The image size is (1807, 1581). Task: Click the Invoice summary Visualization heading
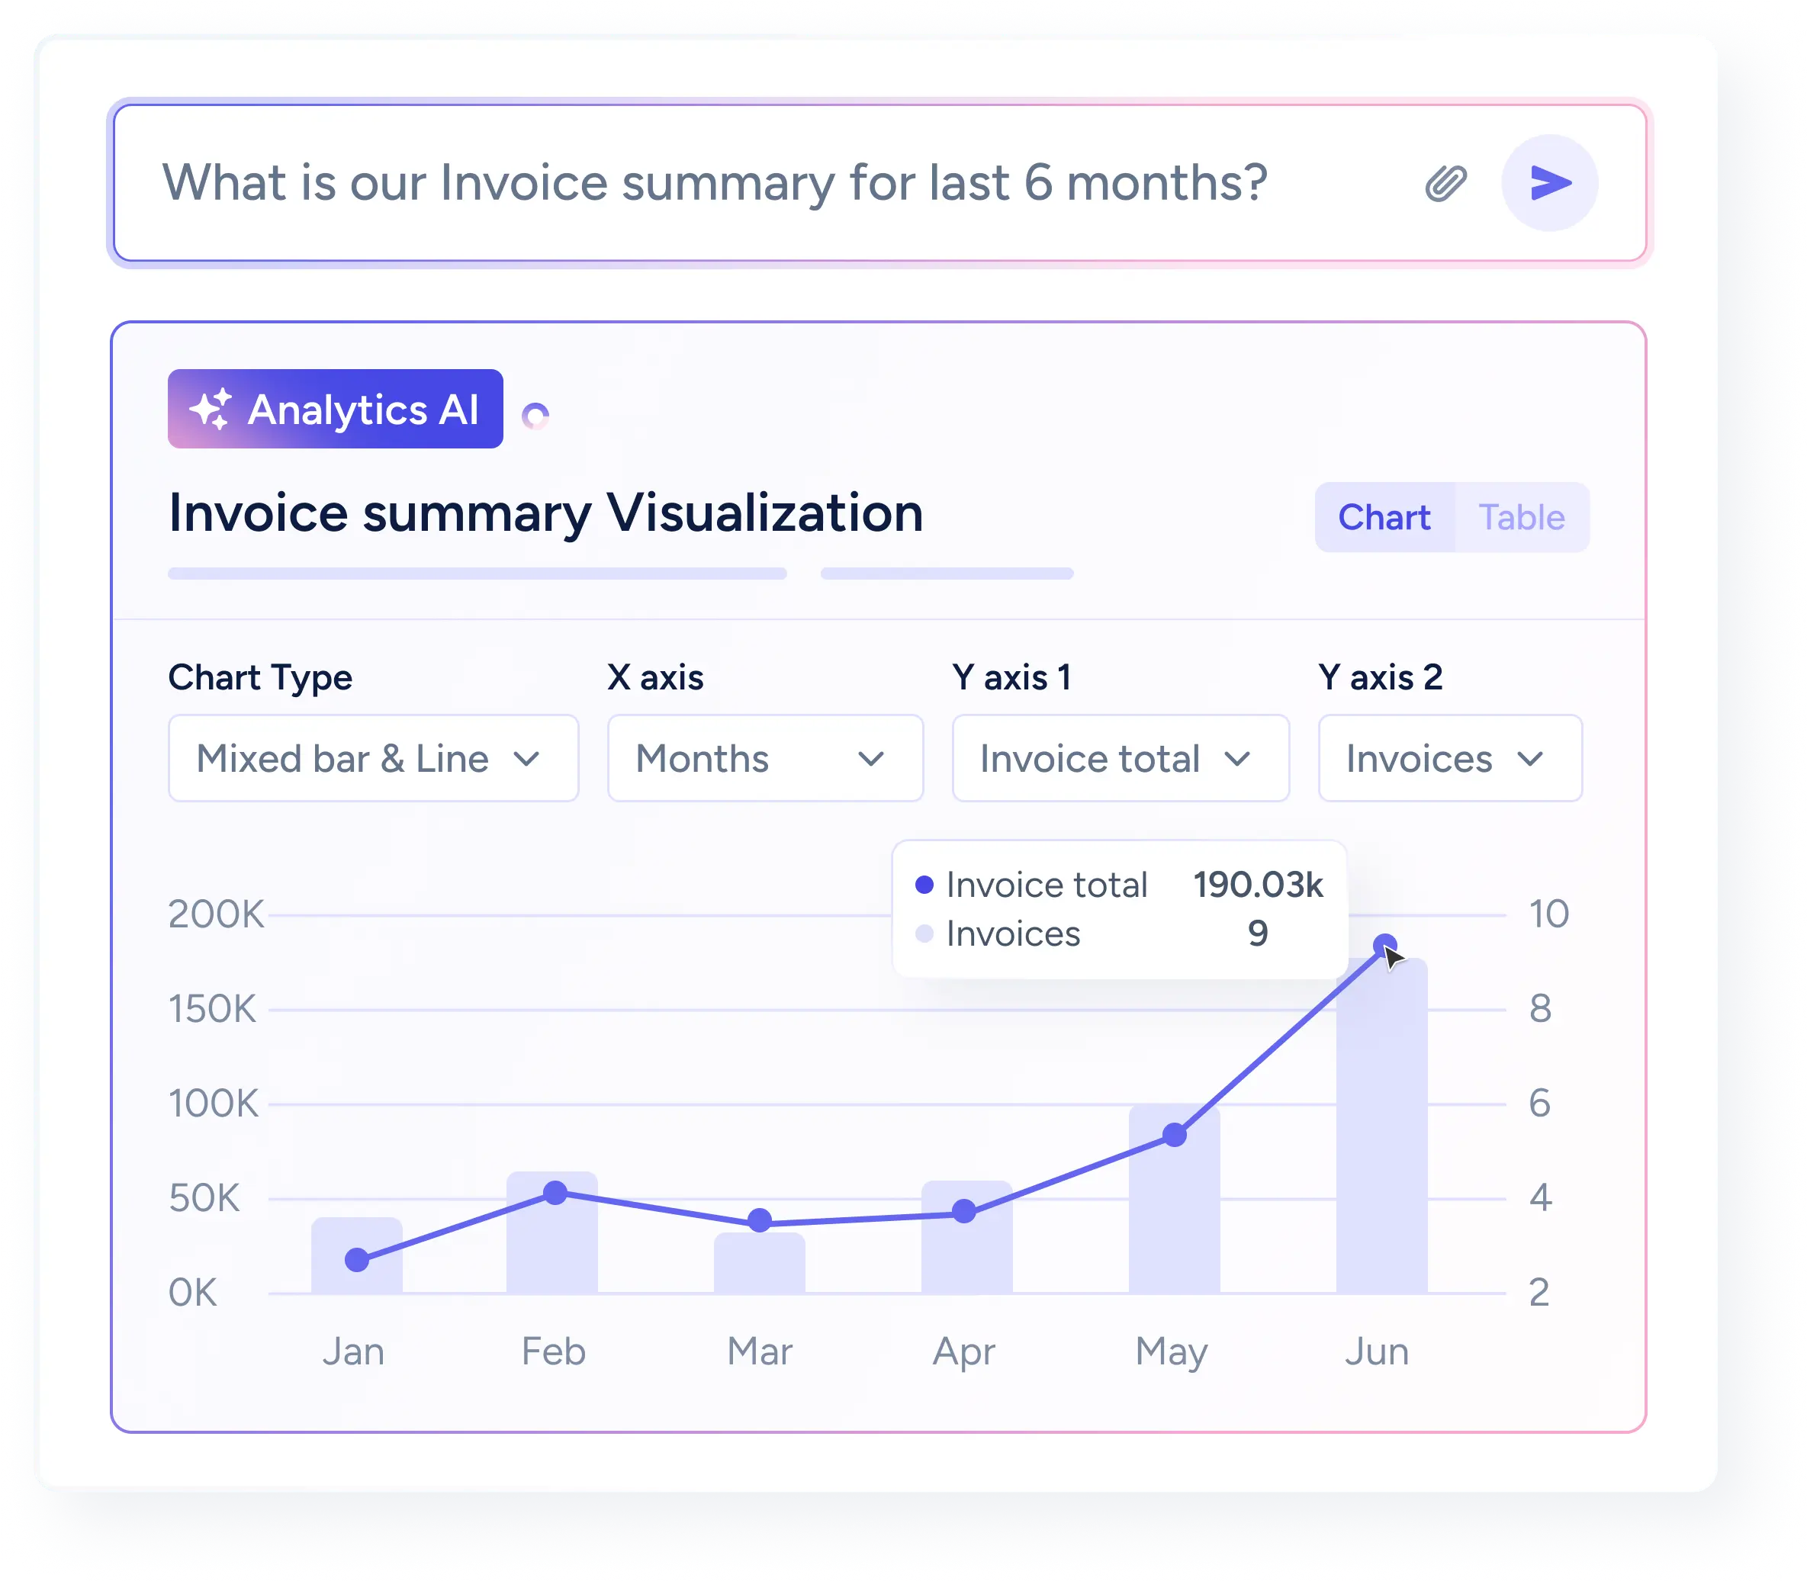coord(546,513)
